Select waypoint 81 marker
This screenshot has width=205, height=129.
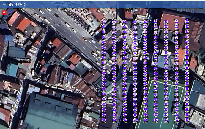point(145,120)
